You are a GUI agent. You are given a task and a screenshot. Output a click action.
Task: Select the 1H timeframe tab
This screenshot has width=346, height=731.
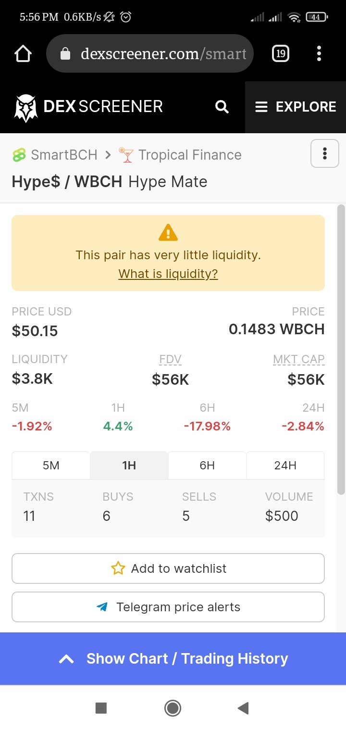[129, 465]
